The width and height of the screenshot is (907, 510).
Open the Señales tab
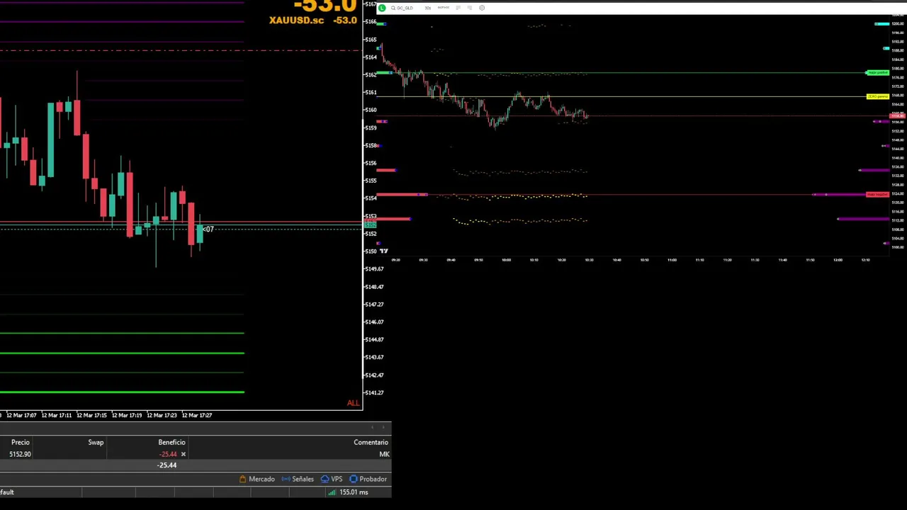coord(298,479)
